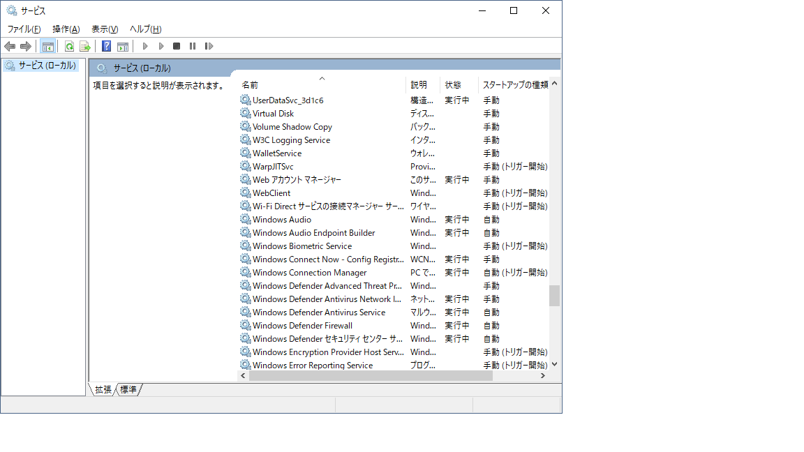
Task: Open the 操作(A) menu
Action: 66,29
